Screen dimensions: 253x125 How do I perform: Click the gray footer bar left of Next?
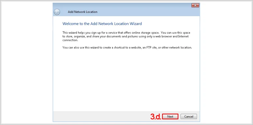(x=102, y=116)
